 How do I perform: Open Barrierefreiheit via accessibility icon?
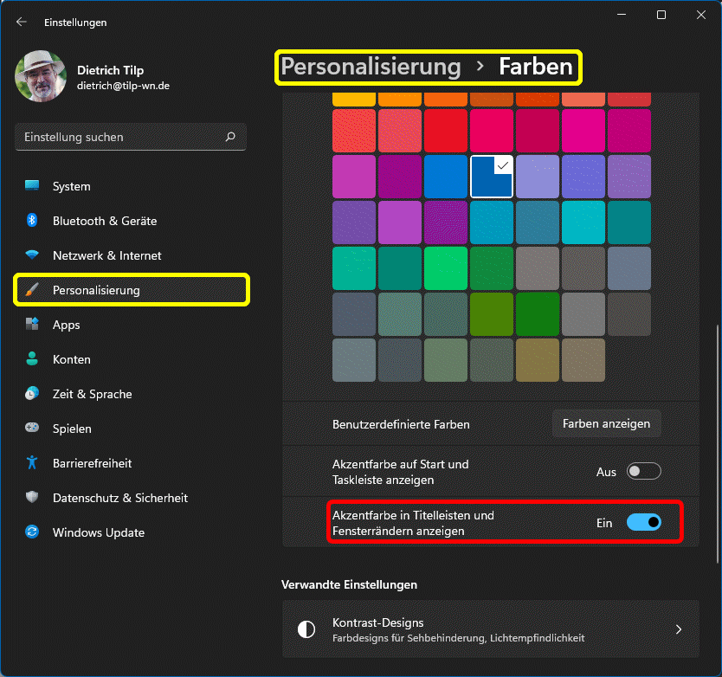[32, 463]
